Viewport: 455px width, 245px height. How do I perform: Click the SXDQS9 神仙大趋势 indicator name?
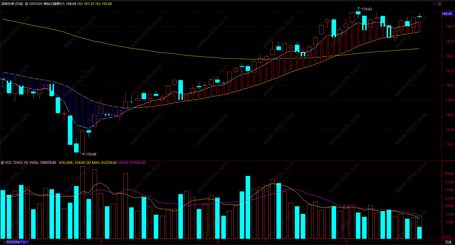(x=44, y=4)
